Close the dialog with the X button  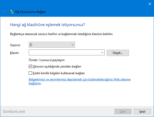tap(150, 4)
